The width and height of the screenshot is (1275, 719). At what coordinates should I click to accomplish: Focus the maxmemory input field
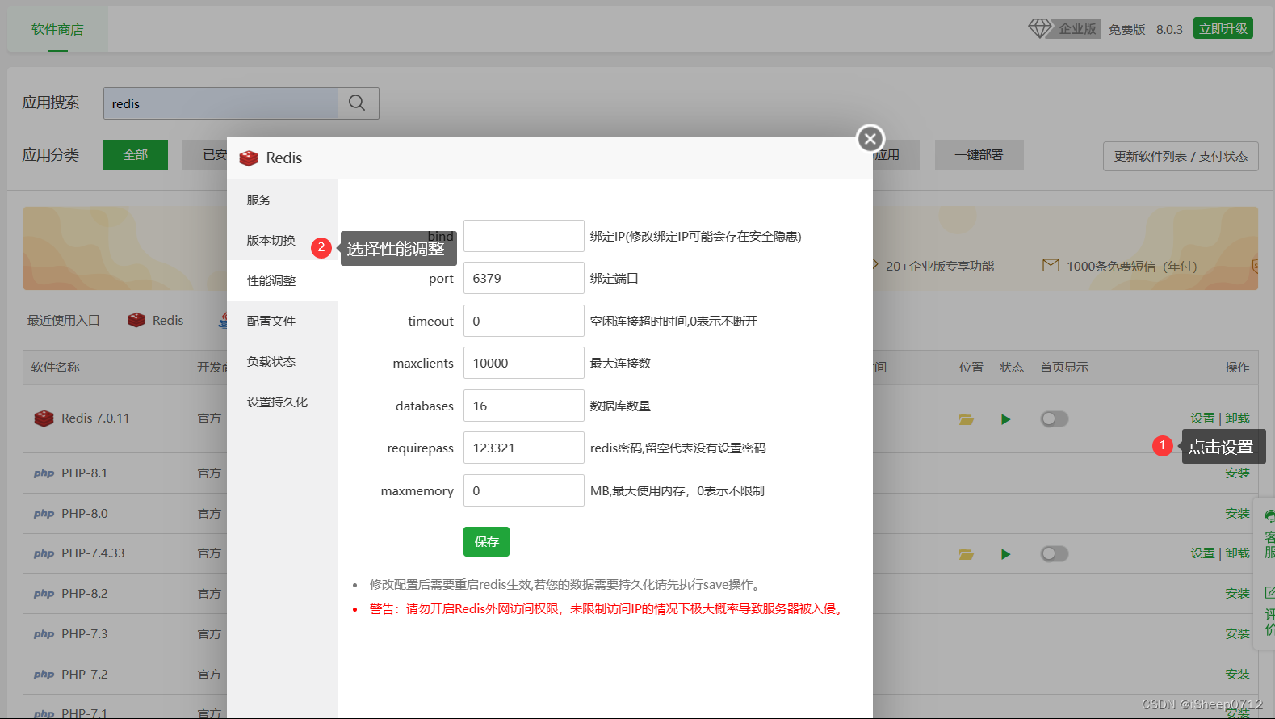pos(524,490)
